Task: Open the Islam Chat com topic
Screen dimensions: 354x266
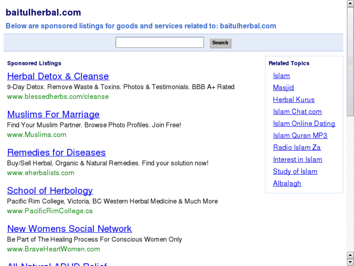Action: pos(297,112)
